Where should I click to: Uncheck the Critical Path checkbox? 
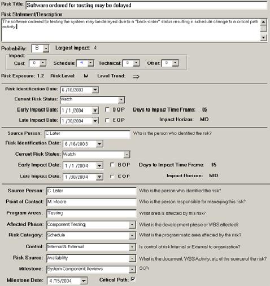click(133, 279)
